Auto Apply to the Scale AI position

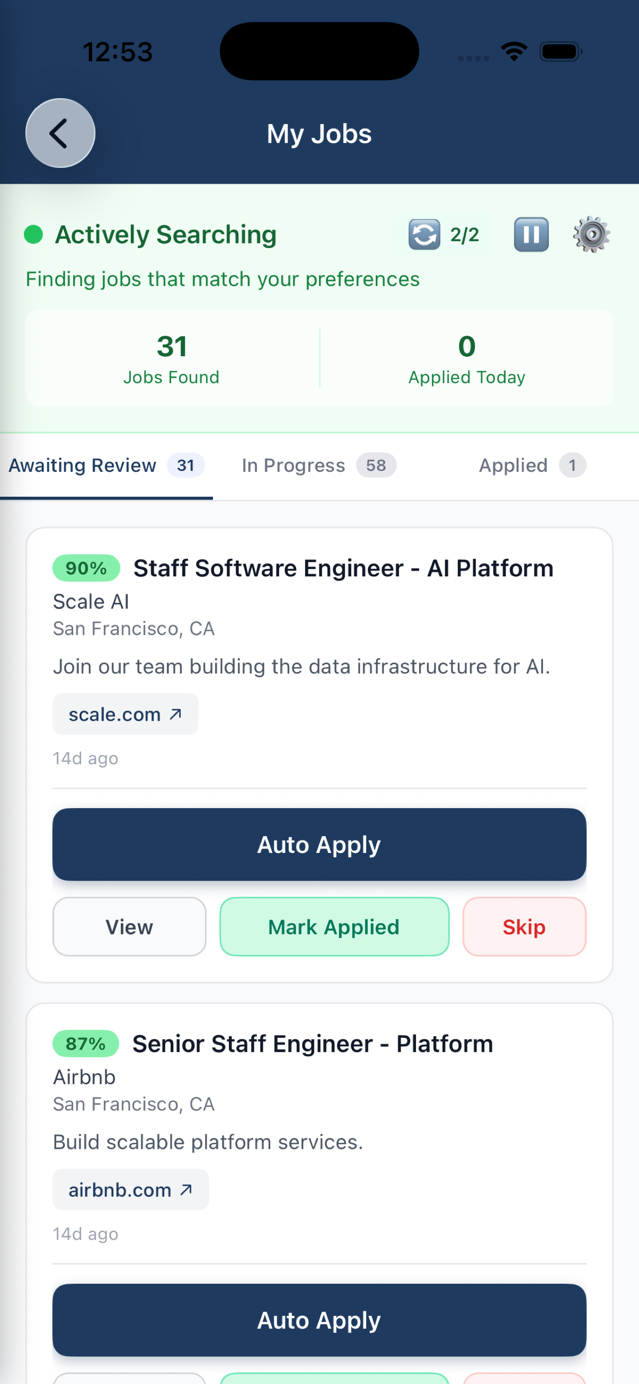[320, 844]
